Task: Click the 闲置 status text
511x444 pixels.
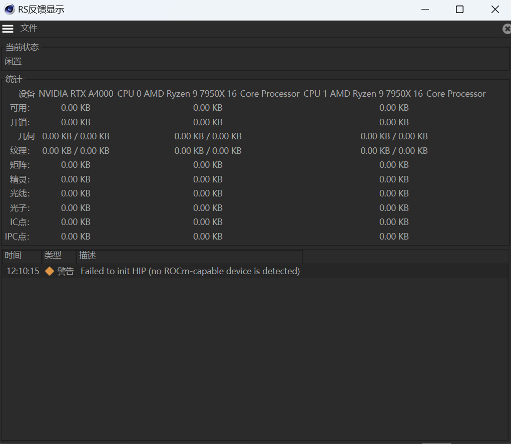Action: [14, 62]
